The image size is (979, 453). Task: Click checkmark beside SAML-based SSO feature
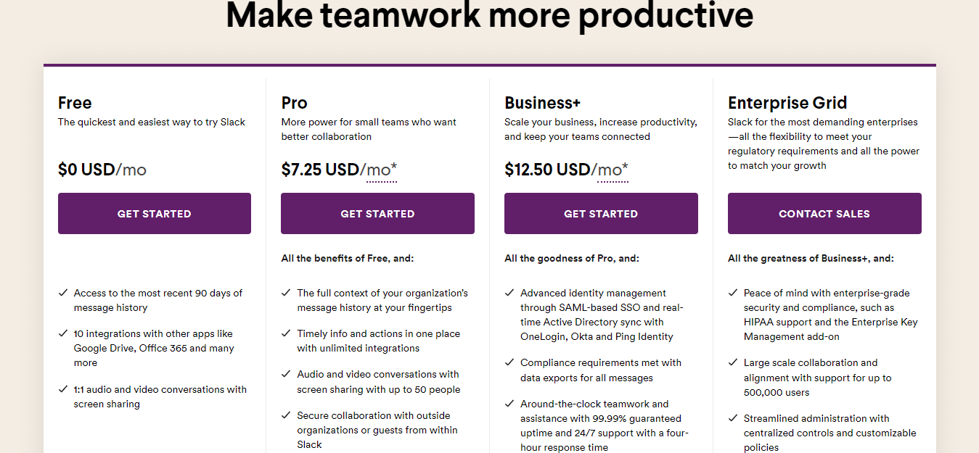tap(509, 294)
